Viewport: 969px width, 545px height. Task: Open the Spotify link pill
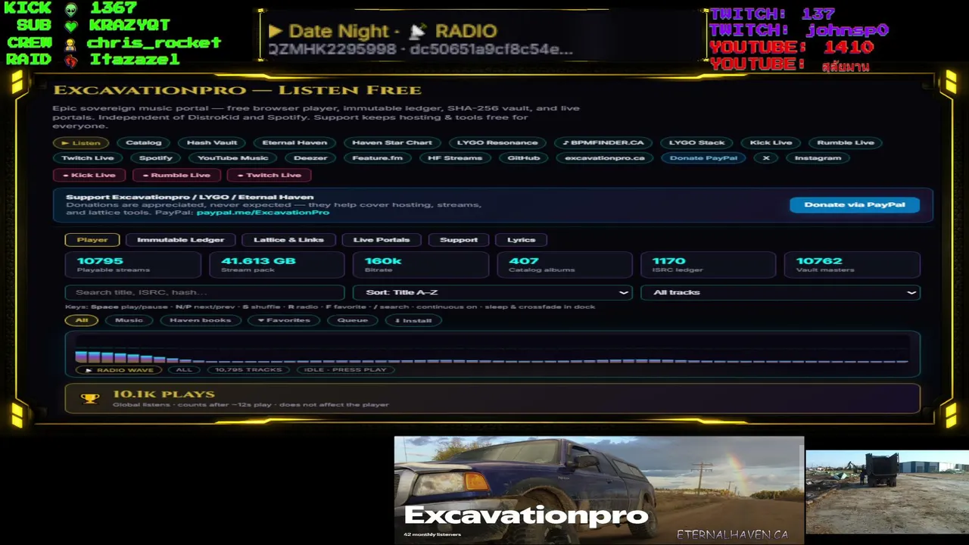(x=156, y=158)
